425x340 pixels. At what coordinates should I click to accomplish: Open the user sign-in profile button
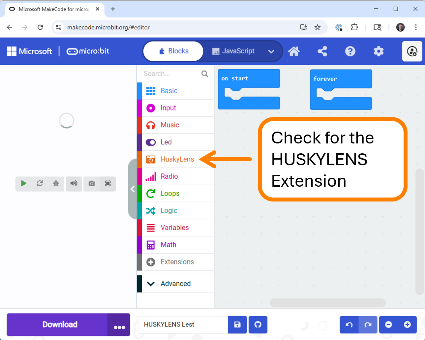click(412, 51)
